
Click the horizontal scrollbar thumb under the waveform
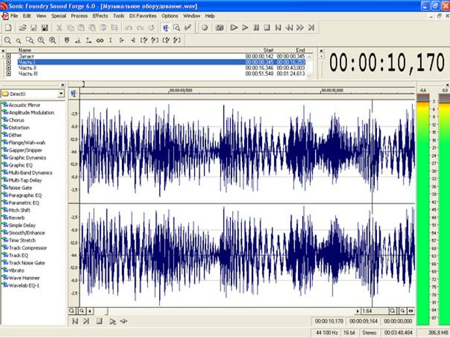[x=100, y=311]
